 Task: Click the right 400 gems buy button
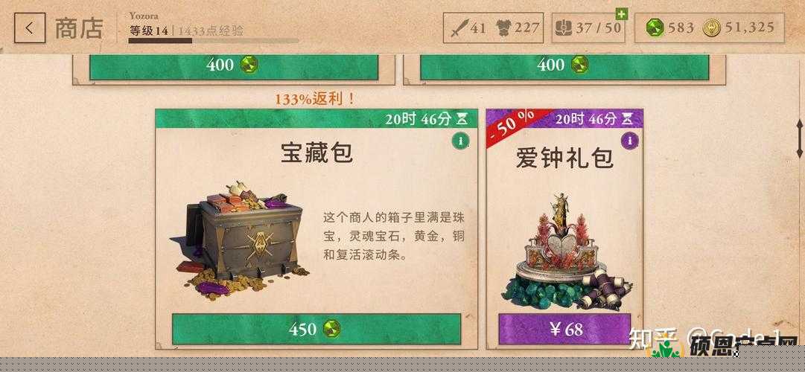click(564, 65)
